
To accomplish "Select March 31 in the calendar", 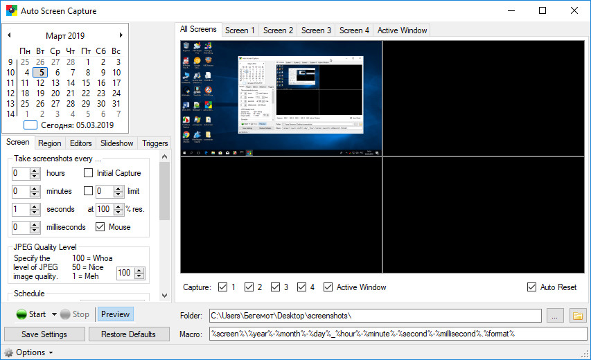I will [x=116, y=104].
